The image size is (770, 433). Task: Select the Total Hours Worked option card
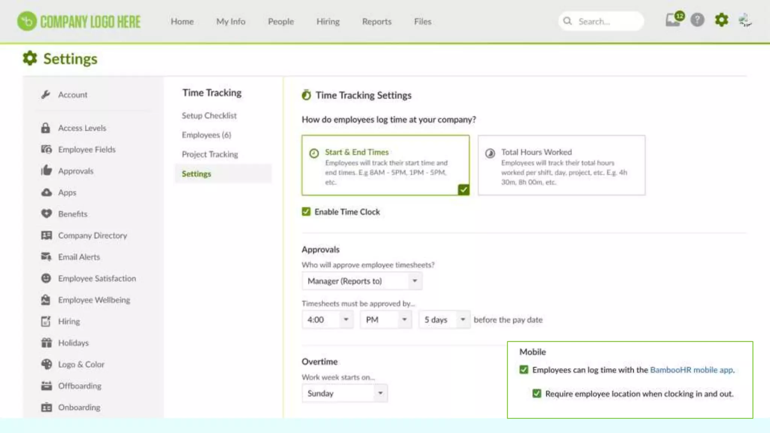pos(561,165)
